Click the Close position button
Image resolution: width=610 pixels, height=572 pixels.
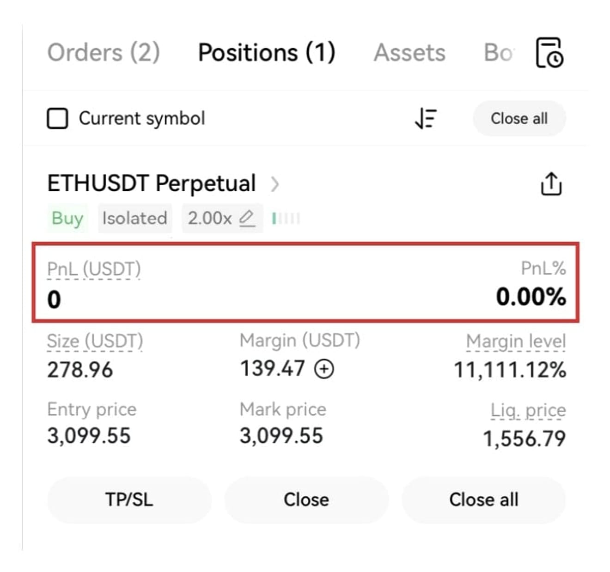(306, 499)
